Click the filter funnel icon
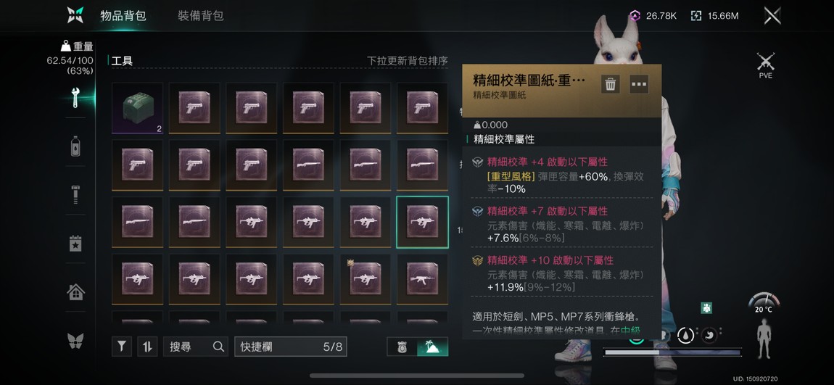 tap(122, 347)
